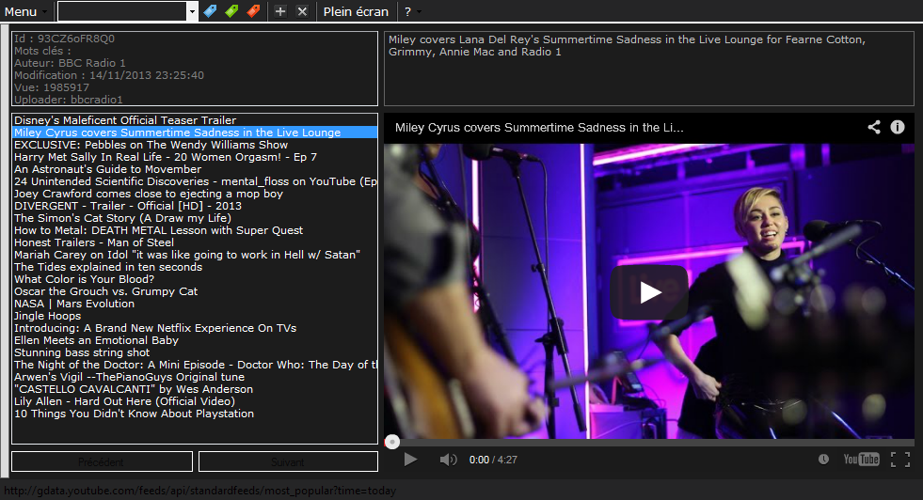This screenshot has height=500, width=923.
Task: Select "Joey Crawford comes close to ejecting a mop boy"
Action: click(x=195, y=194)
